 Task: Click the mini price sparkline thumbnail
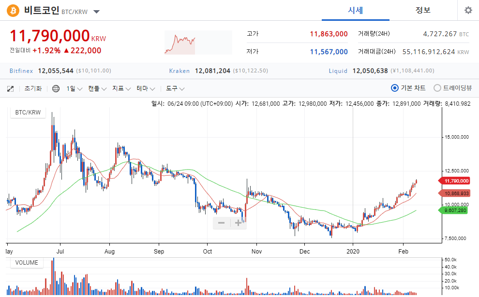coord(198,42)
